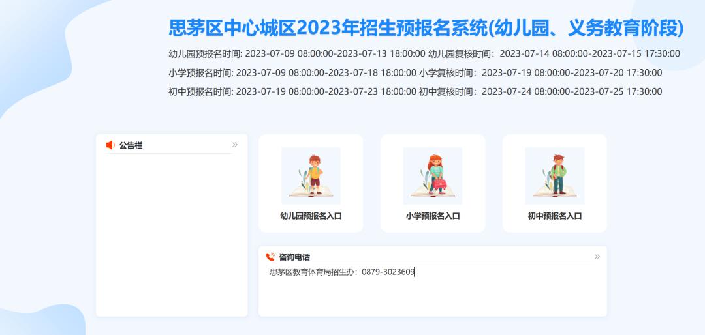Select the 公告栏 heading text
705x335 pixels.
(x=131, y=145)
